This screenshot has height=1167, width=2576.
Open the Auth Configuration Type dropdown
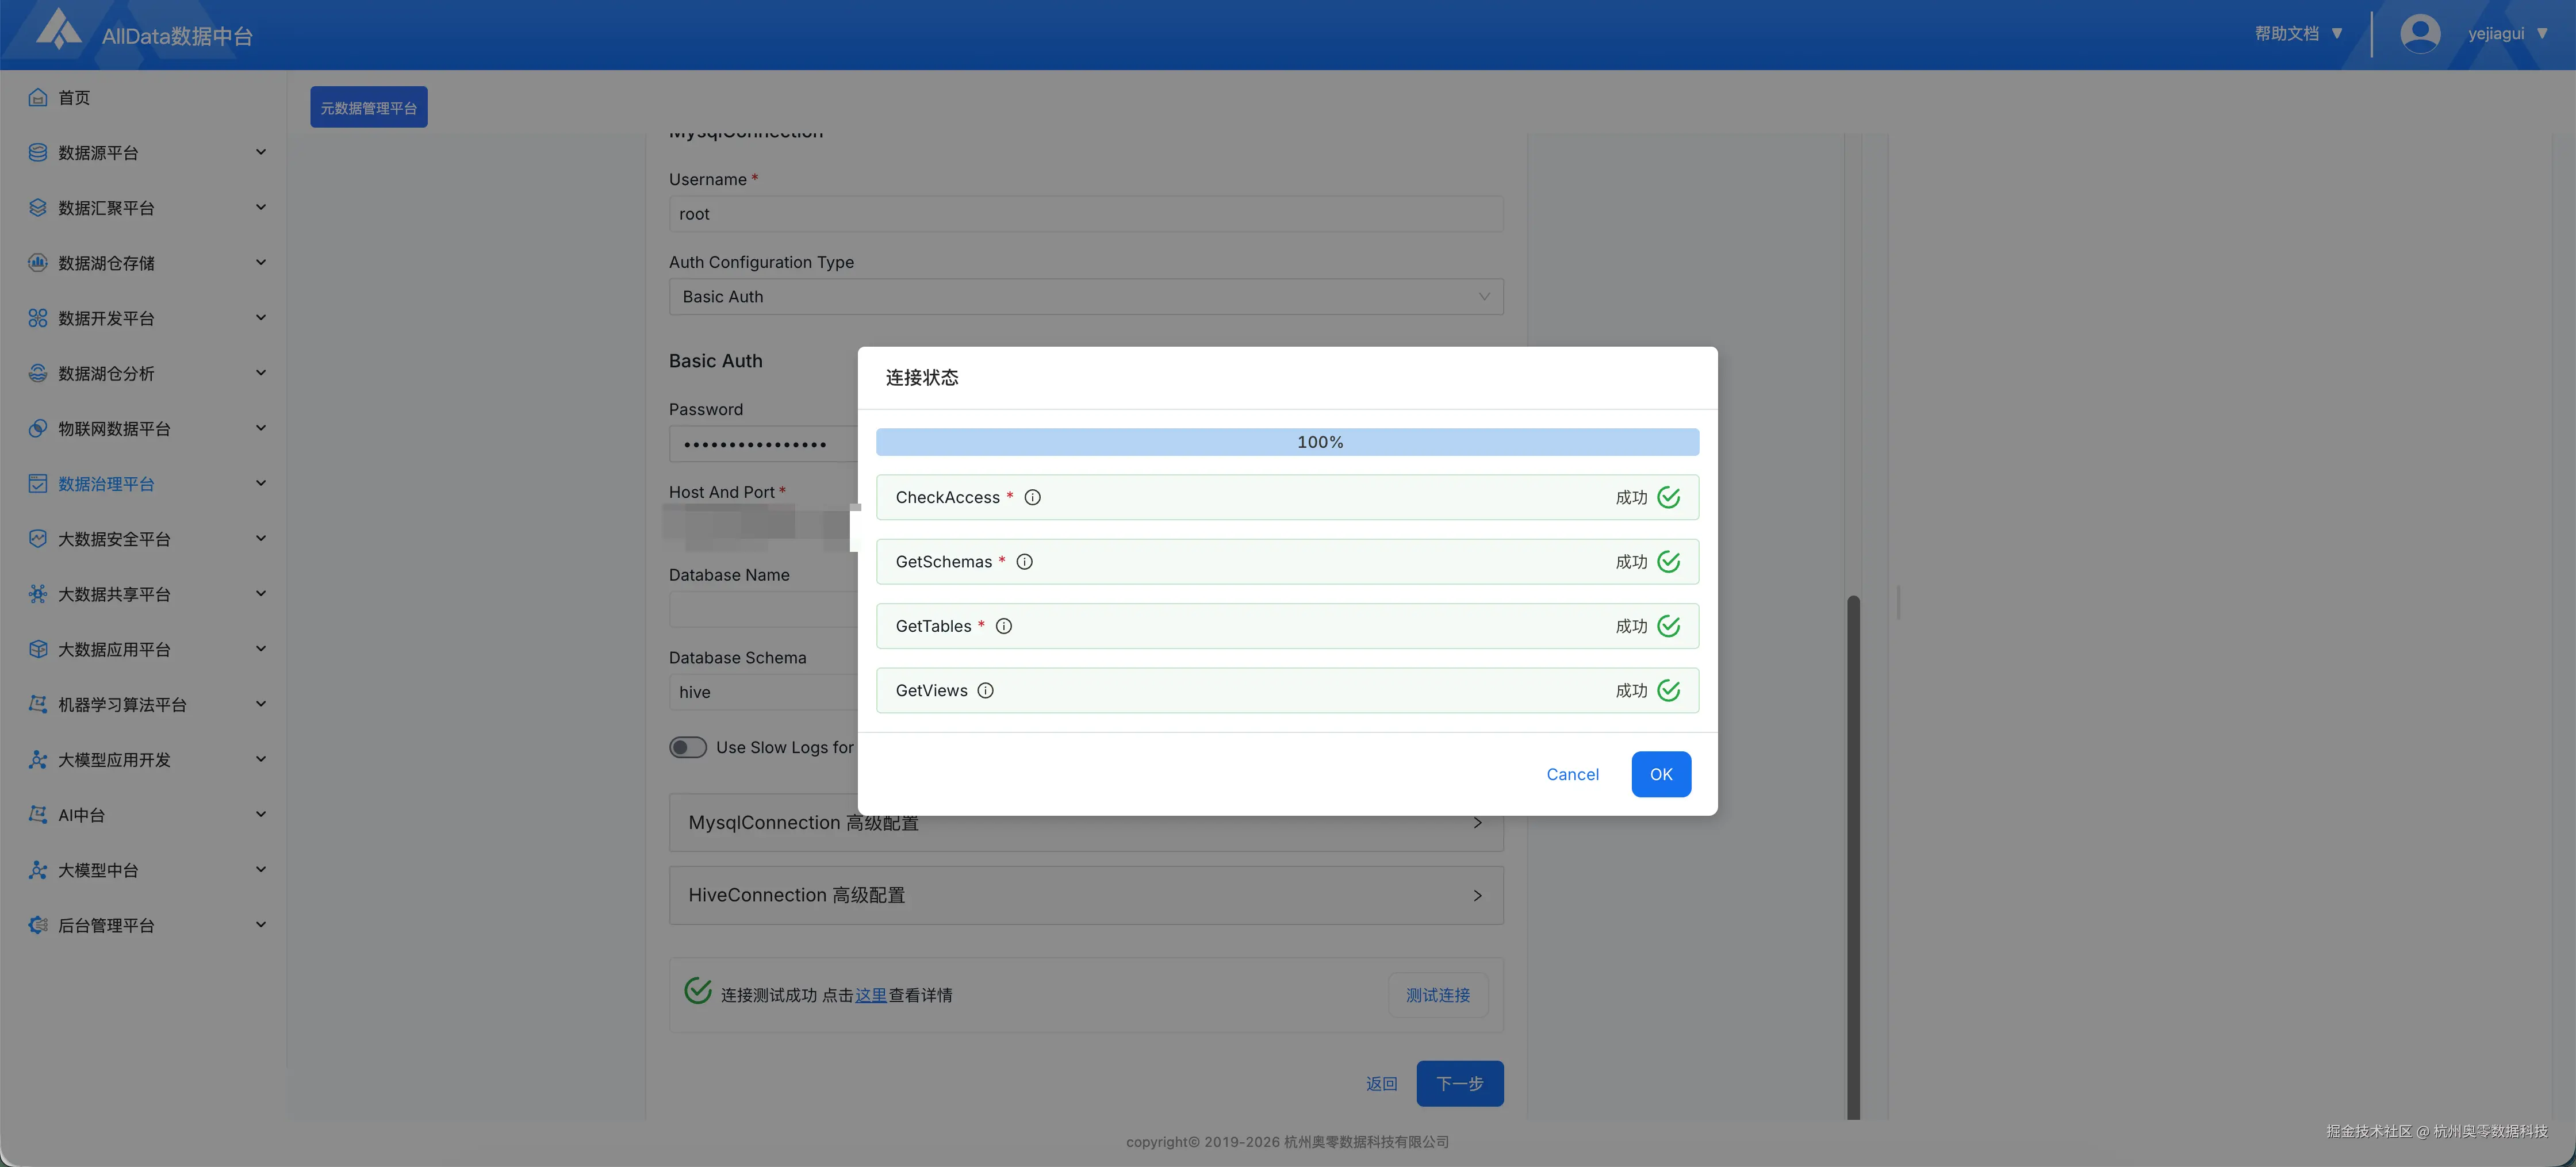(x=1086, y=297)
